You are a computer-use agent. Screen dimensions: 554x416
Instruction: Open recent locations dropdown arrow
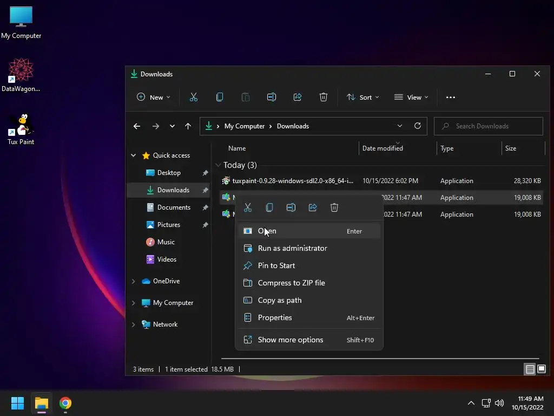point(172,126)
